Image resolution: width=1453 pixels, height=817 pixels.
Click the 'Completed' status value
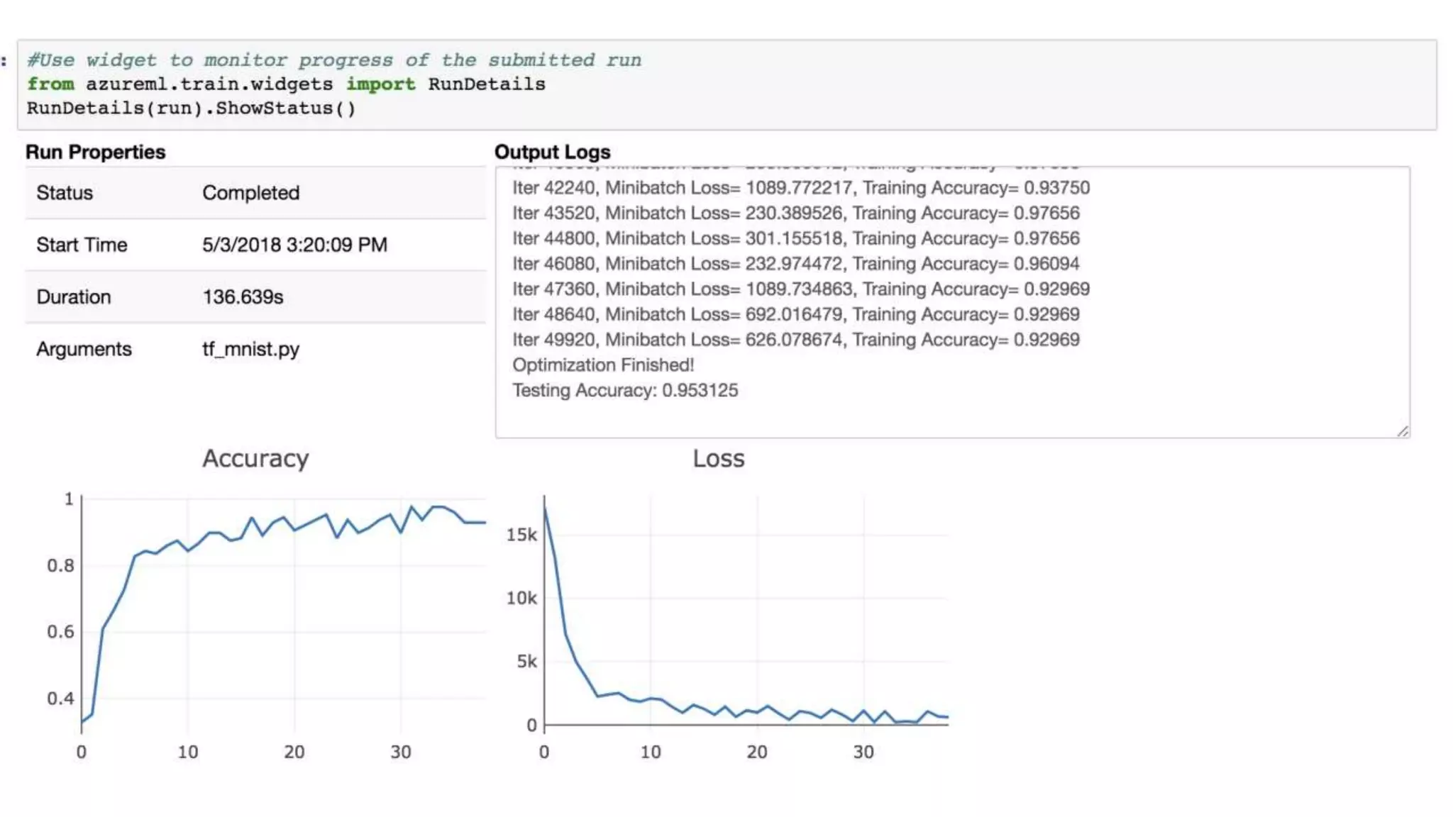click(251, 193)
